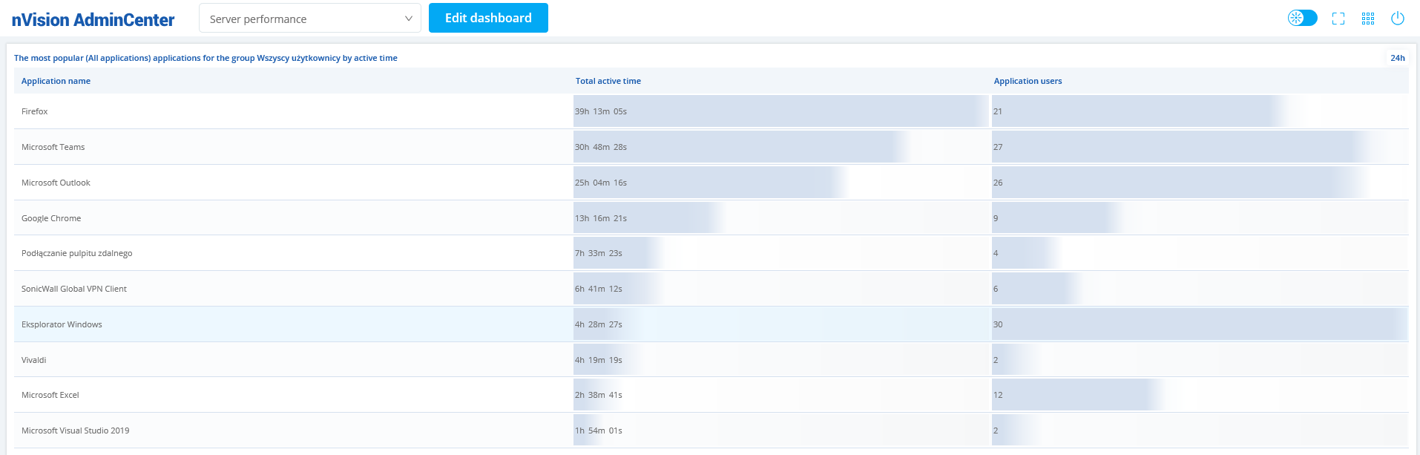Sort by Total active time column header

608,81
